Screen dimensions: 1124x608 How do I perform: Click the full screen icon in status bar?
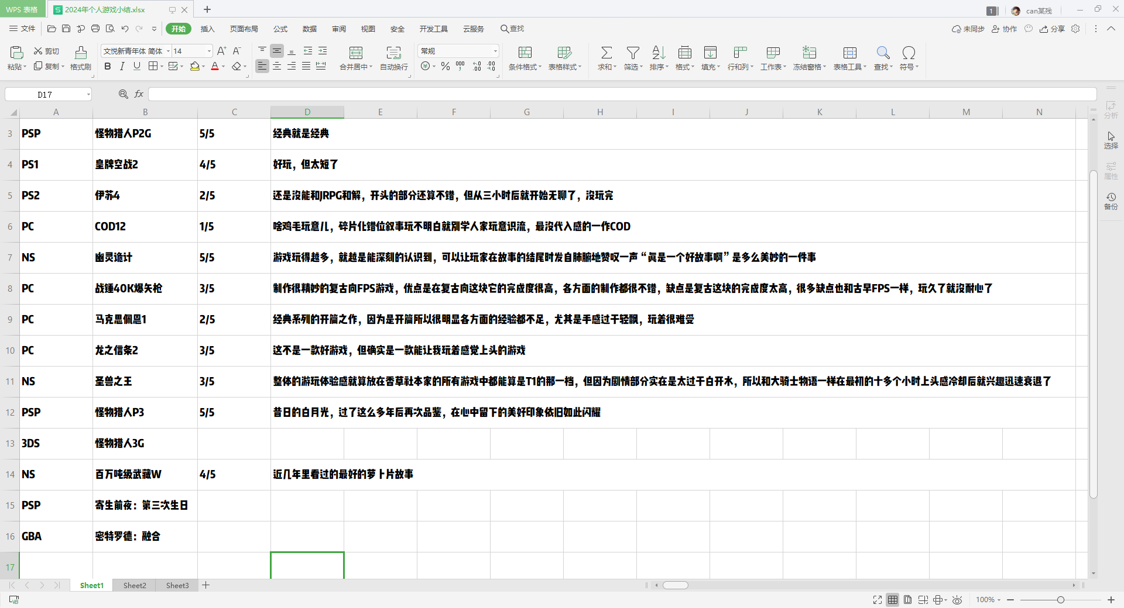pyautogui.click(x=877, y=600)
